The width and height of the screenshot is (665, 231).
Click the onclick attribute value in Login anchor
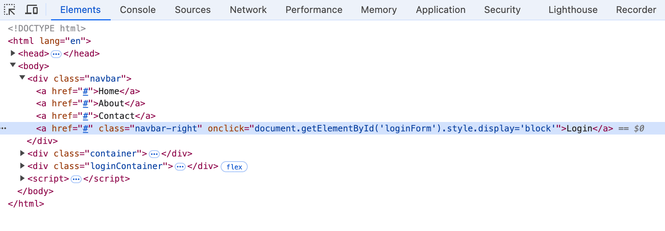click(x=406, y=129)
